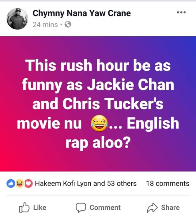Click the Share text label
Viewport: 196px width, 213px height.
tap(170, 207)
